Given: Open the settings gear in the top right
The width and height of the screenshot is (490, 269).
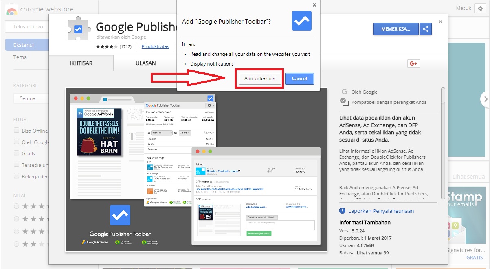Looking at the screenshot, I should (481, 8).
